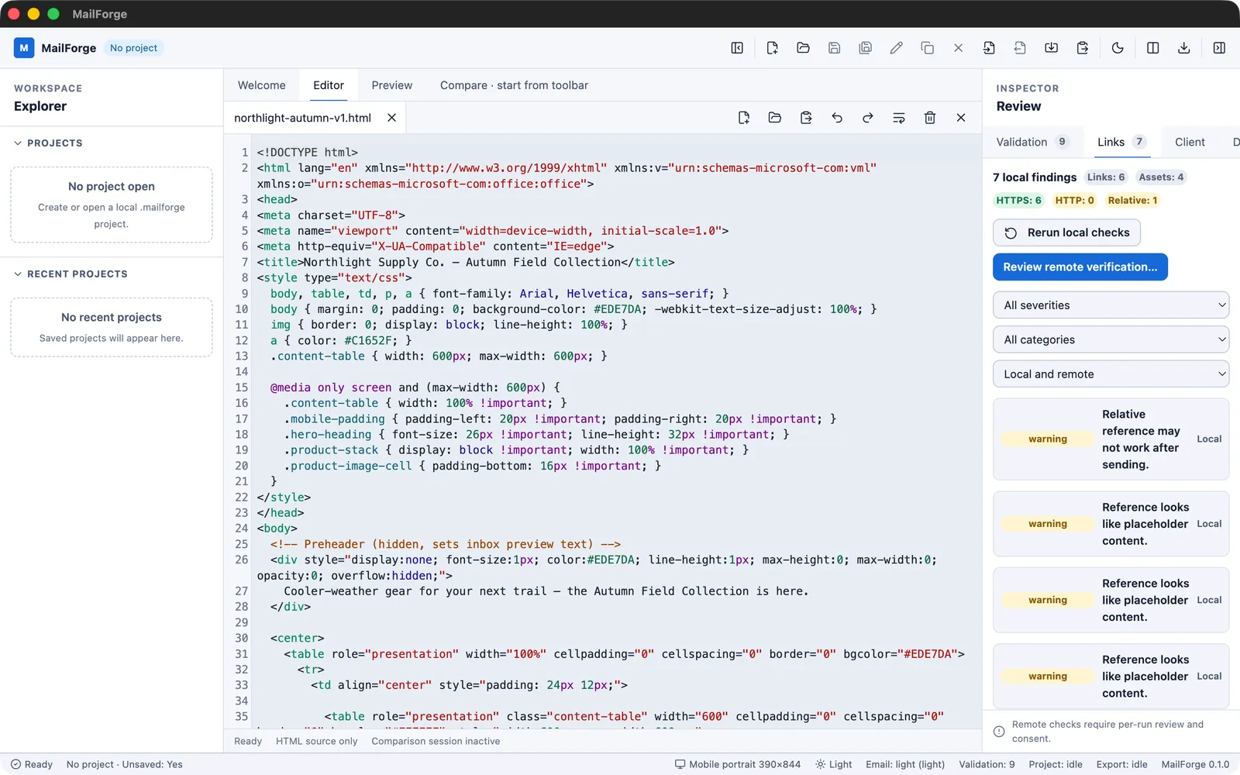This screenshot has width=1240, height=775.
Task: Open the Compare tab
Action: click(514, 85)
